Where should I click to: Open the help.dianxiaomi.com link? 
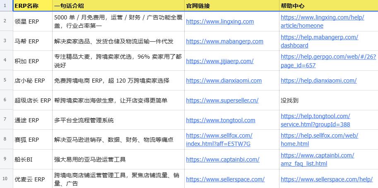319,81
